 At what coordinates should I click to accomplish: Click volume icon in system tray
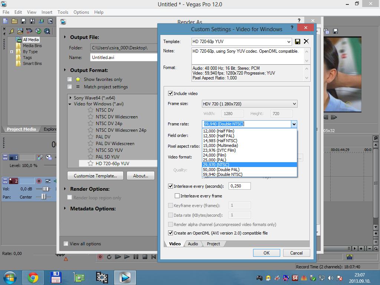click(x=330, y=278)
